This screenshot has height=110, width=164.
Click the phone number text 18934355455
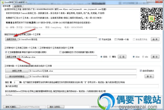click(x=77, y=27)
